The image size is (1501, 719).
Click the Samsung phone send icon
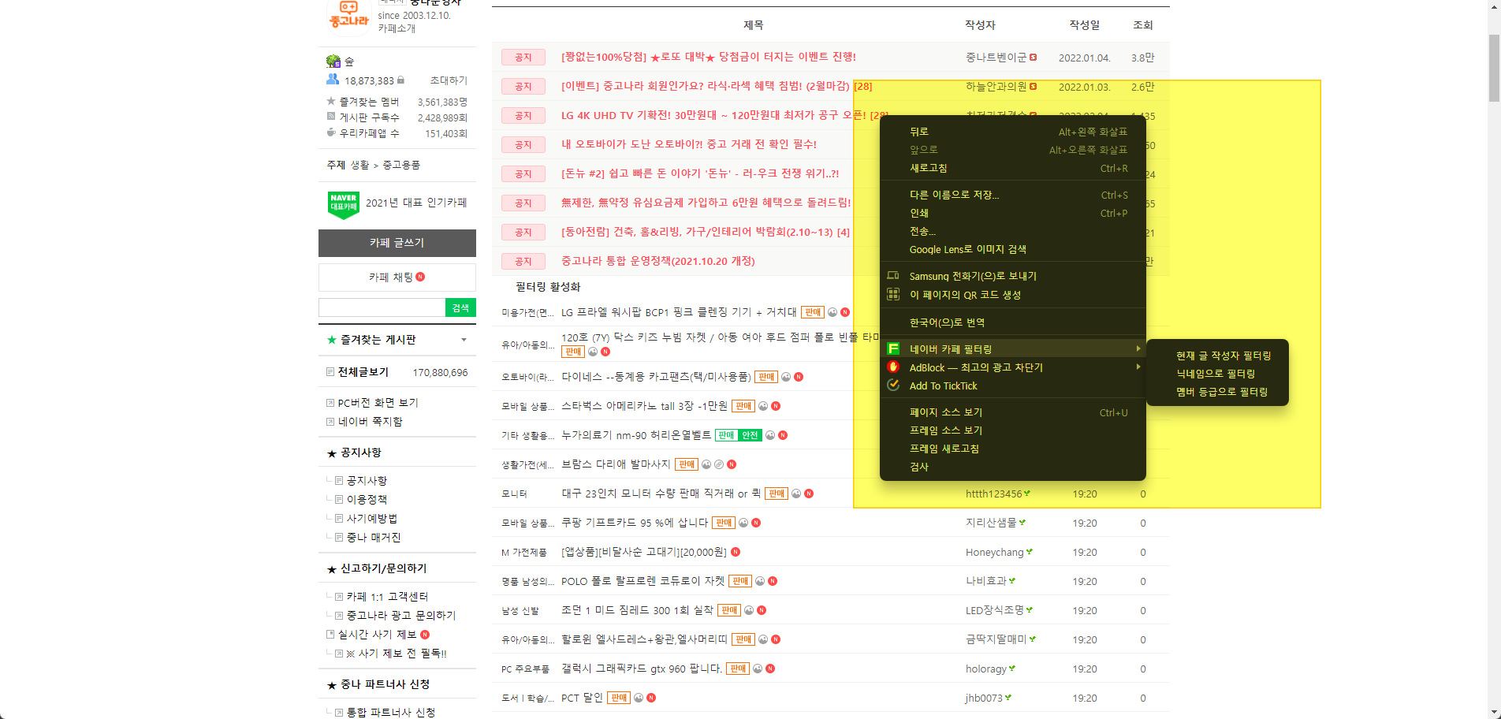pyautogui.click(x=893, y=276)
